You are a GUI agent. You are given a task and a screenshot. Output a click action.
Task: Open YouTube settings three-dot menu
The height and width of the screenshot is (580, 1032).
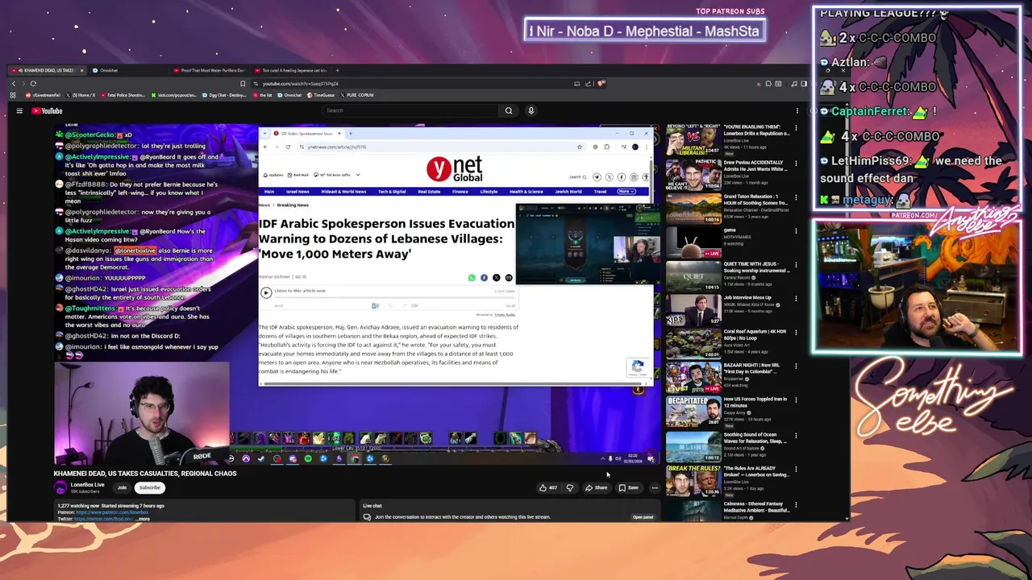[797, 111]
